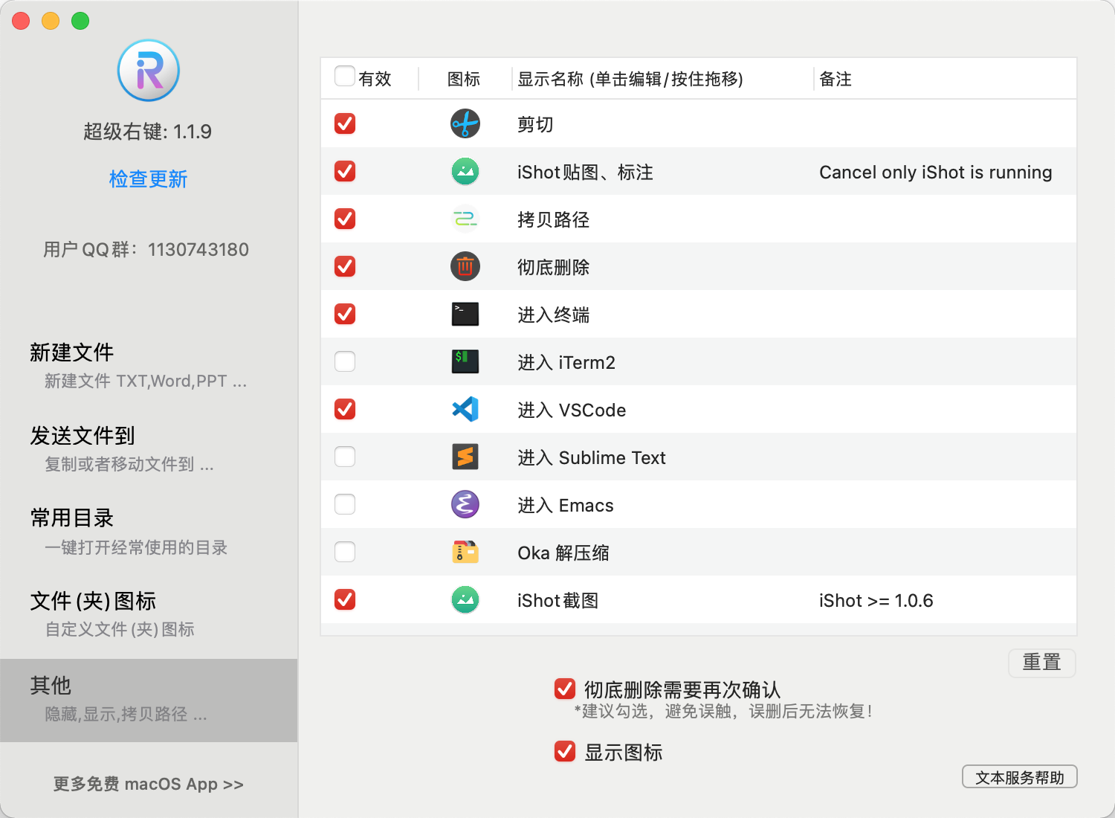Toggle the 有效 header checkbox
Image resolution: width=1115 pixels, height=818 pixels.
(345, 77)
